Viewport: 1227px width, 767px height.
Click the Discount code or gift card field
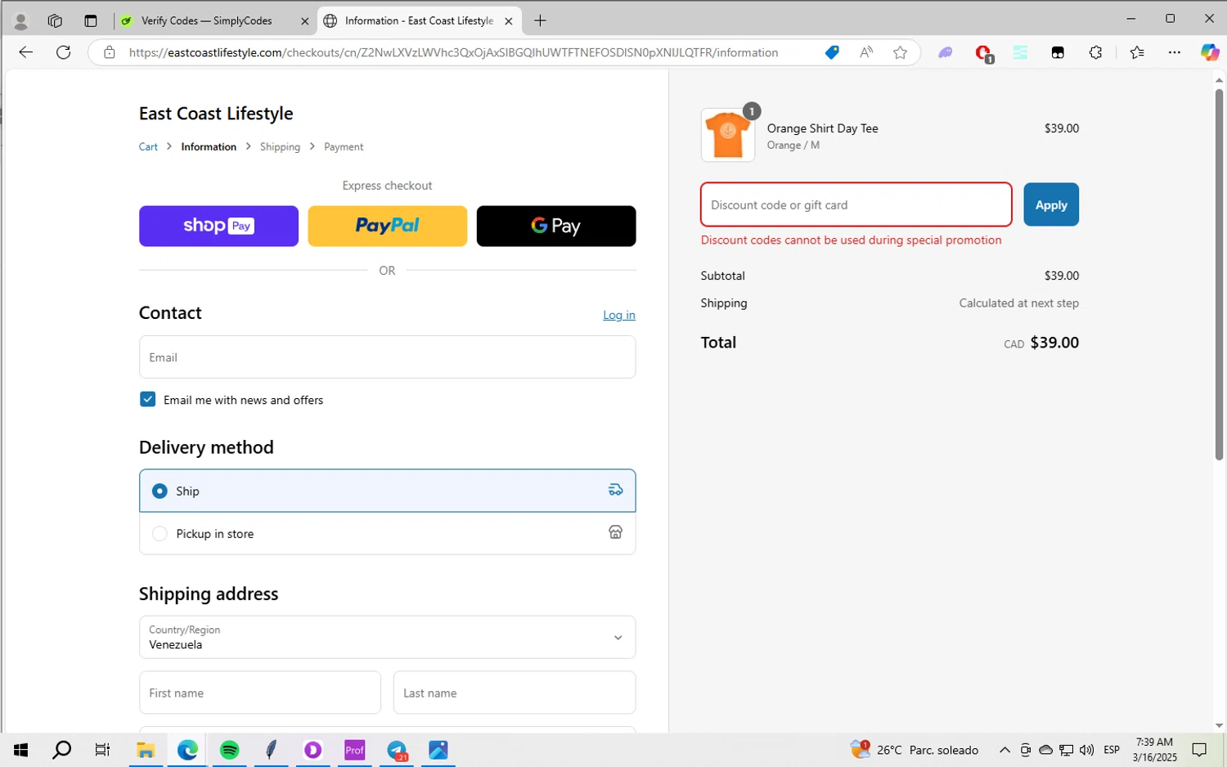(x=856, y=204)
